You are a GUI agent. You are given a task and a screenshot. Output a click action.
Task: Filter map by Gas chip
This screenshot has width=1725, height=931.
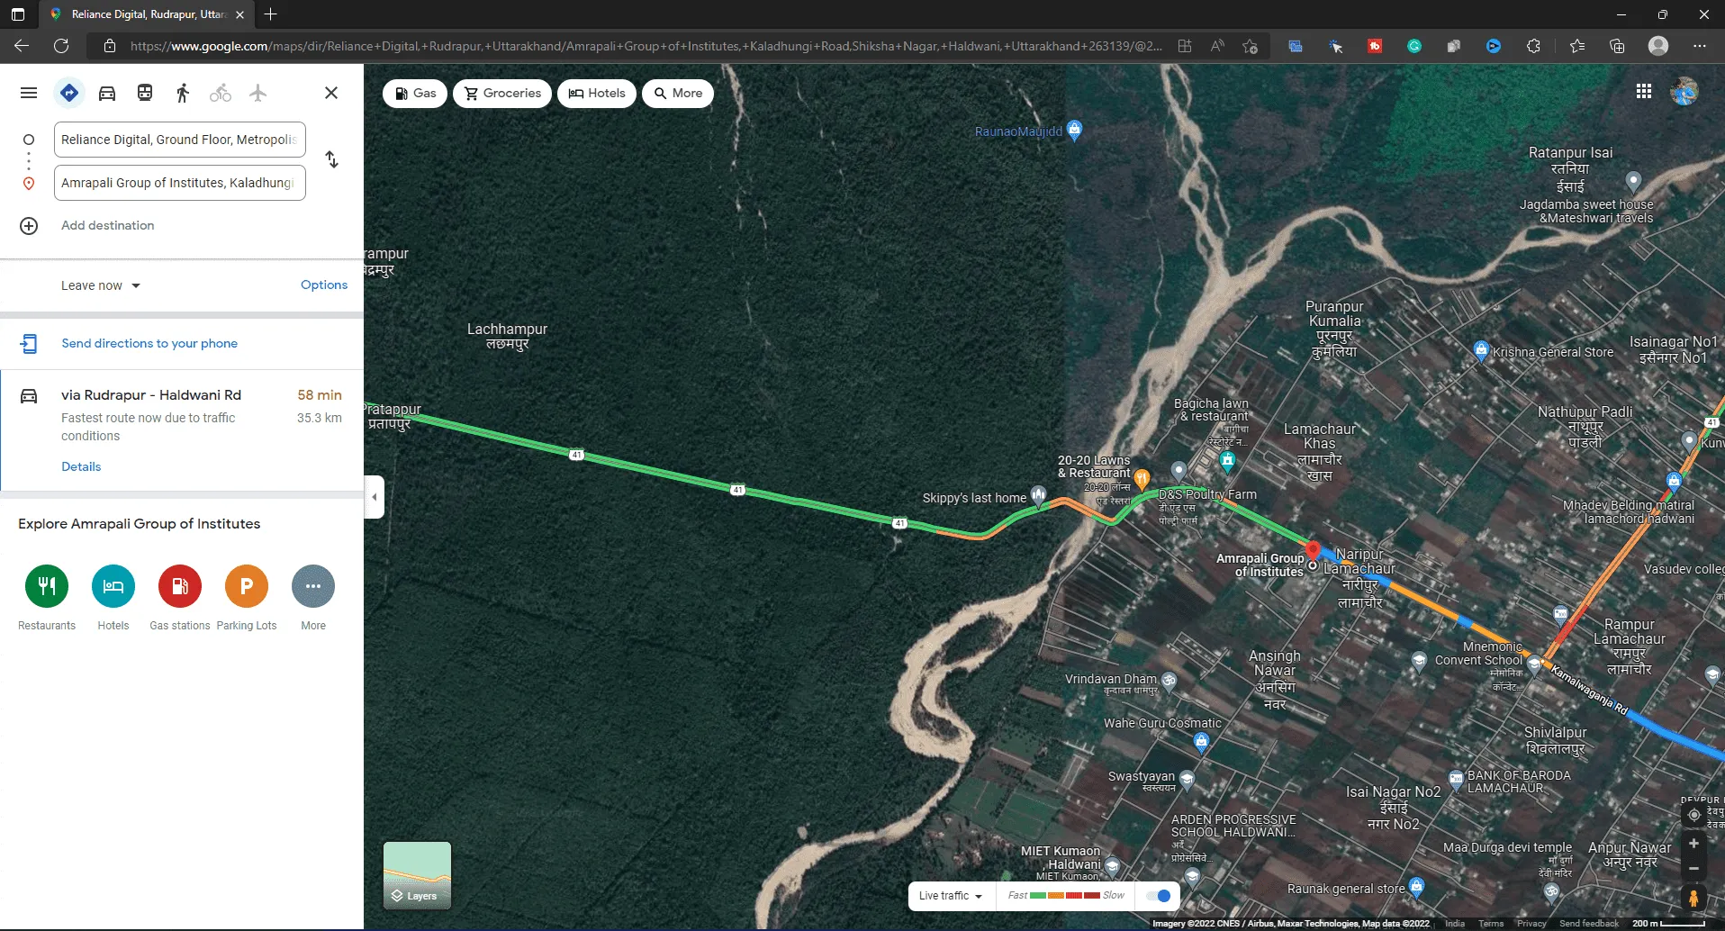pos(415,93)
